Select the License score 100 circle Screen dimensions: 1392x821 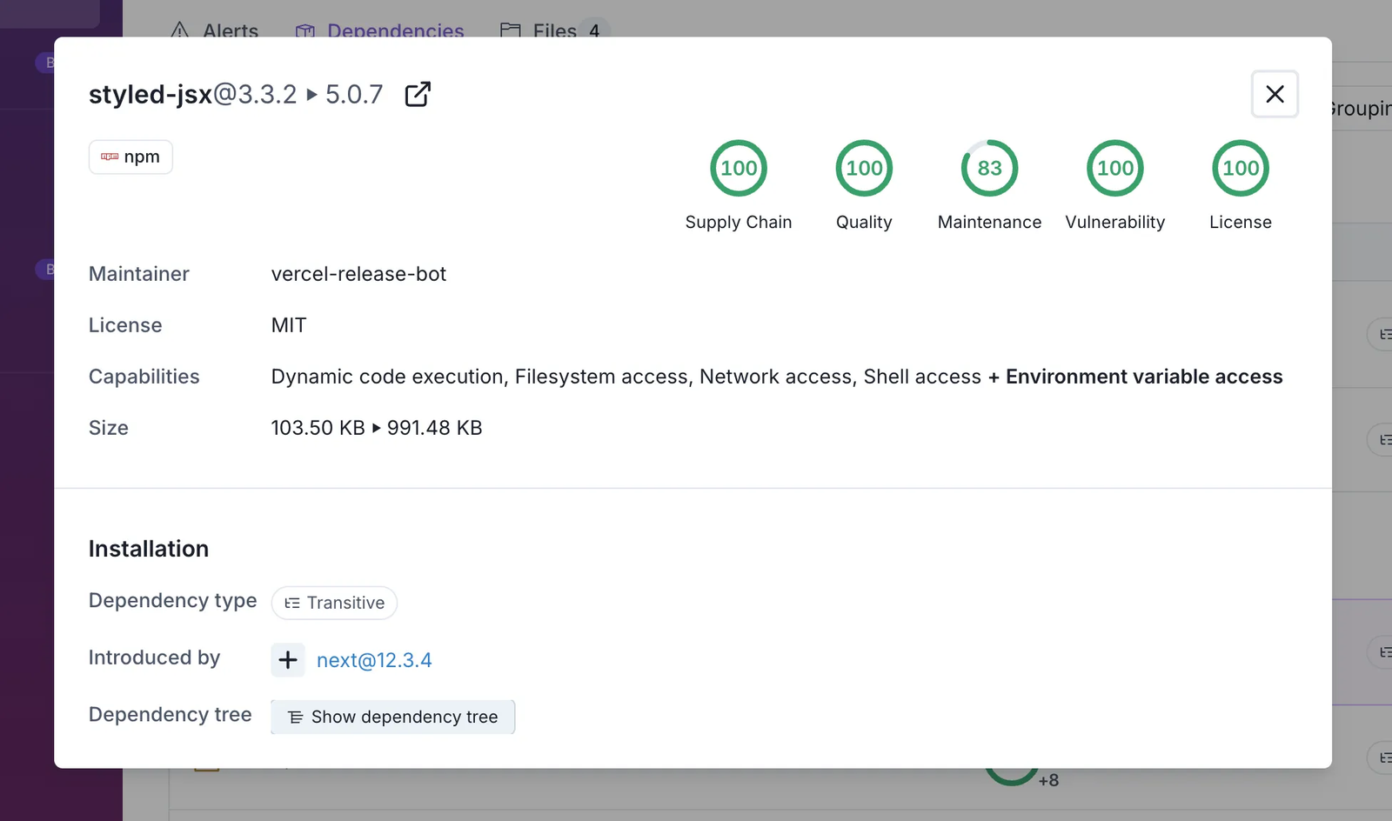1240,168
